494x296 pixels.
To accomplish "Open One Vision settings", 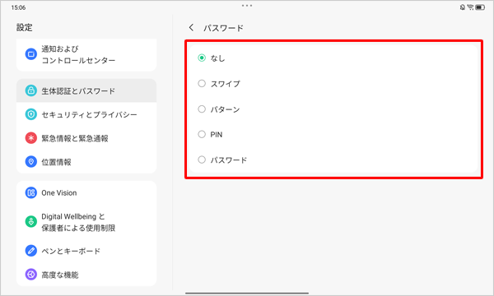I will click(x=86, y=192).
